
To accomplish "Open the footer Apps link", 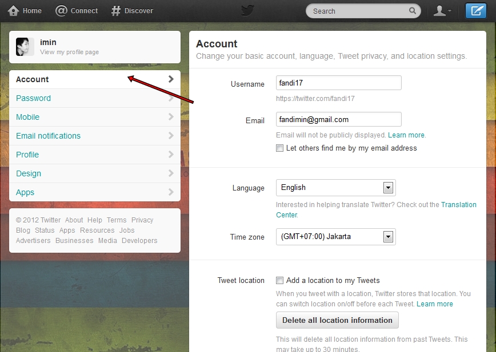I will [x=67, y=230].
